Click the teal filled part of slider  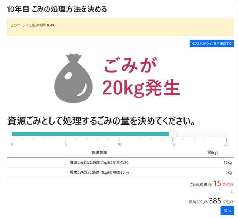91,134
